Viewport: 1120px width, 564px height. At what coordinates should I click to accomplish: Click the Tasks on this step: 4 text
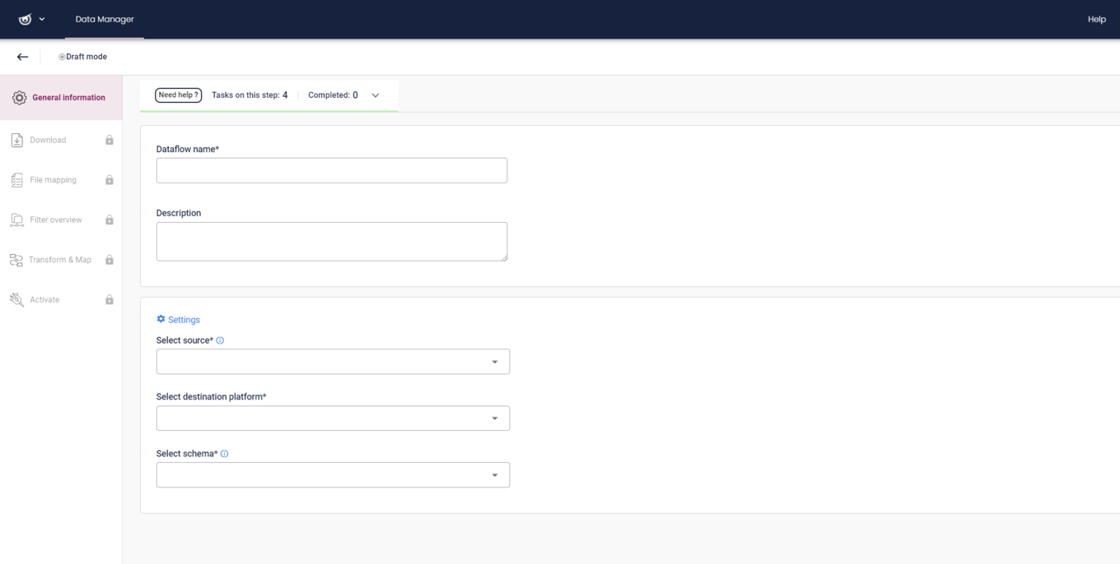pos(250,95)
